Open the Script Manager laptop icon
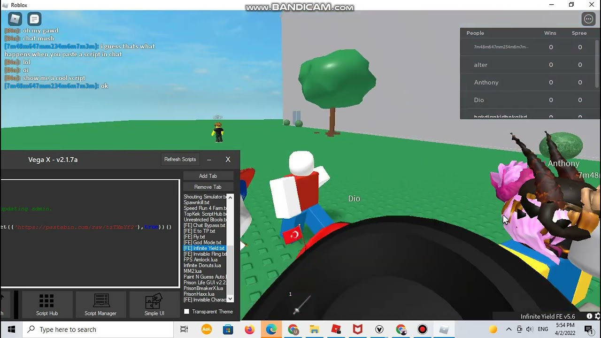Viewport: 601px width, 338px height. coord(100,304)
